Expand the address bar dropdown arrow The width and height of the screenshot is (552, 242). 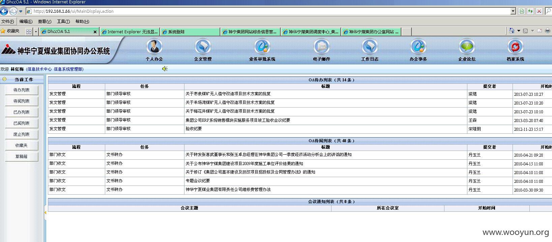point(513,11)
